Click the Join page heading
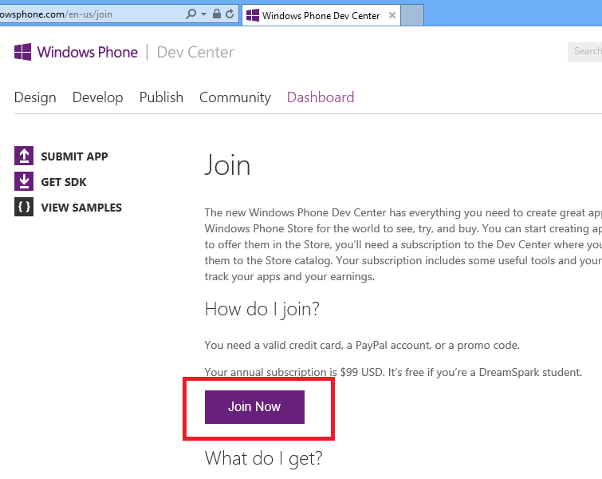Screen dimensions: 602x479 click(x=228, y=166)
